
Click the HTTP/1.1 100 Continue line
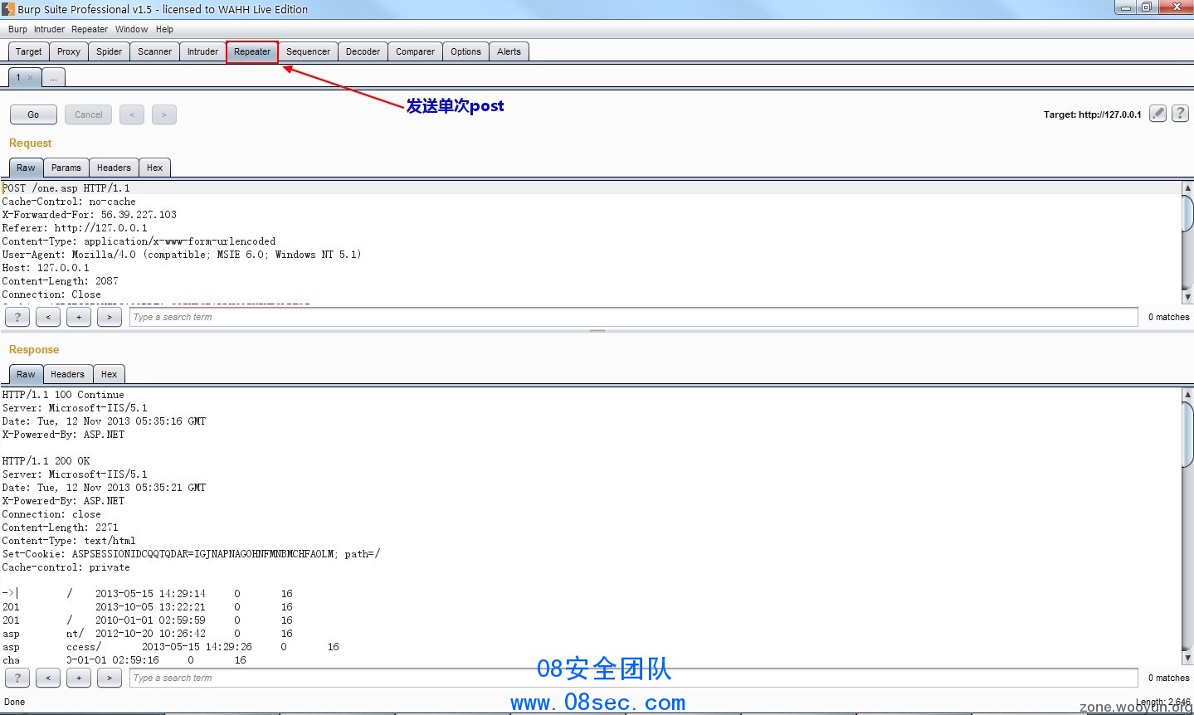(63, 395)
